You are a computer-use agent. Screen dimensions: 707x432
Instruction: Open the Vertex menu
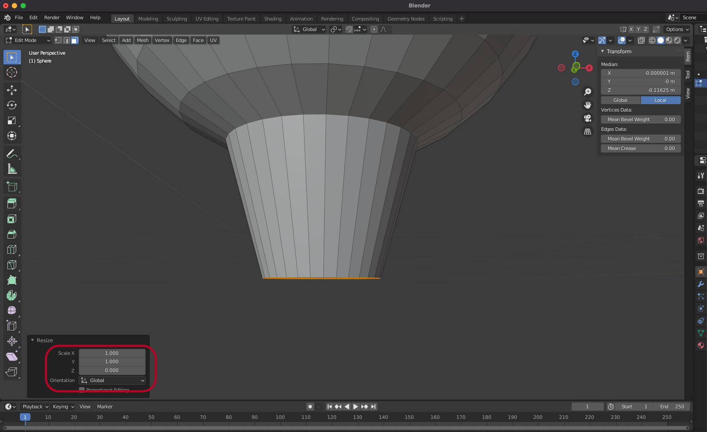[x=162, y=40]
